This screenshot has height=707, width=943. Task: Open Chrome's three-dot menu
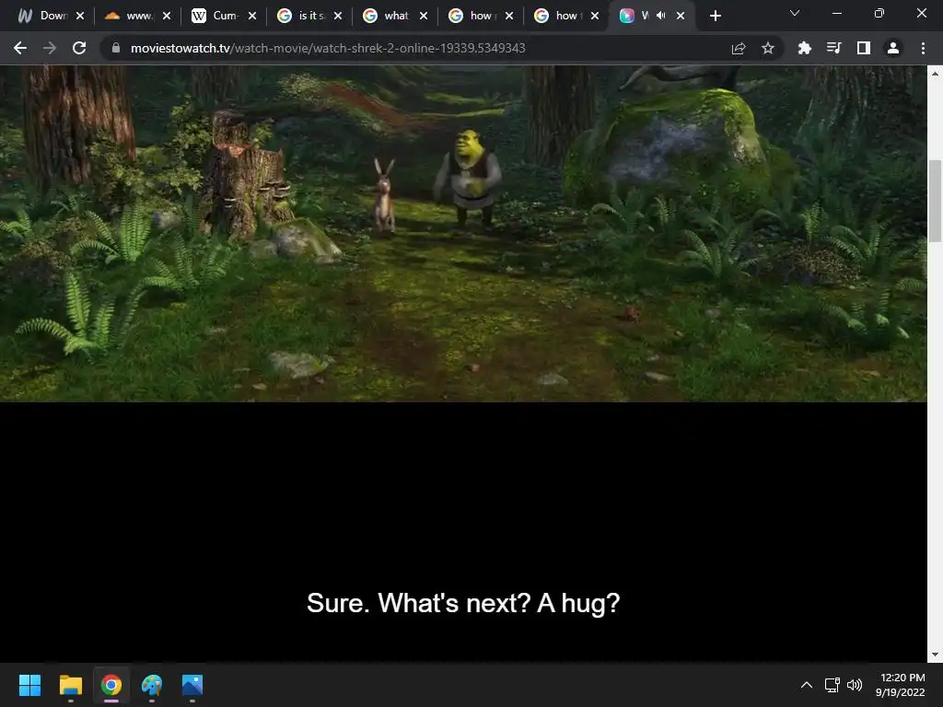(x=923, y=48)
